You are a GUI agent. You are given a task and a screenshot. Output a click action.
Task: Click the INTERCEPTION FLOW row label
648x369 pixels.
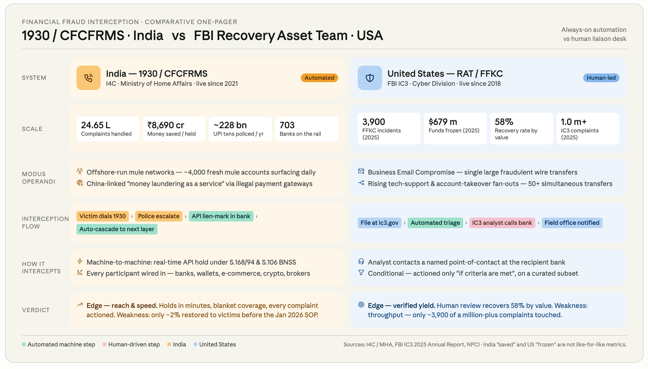pyautogui.click(x=45, y=222)
